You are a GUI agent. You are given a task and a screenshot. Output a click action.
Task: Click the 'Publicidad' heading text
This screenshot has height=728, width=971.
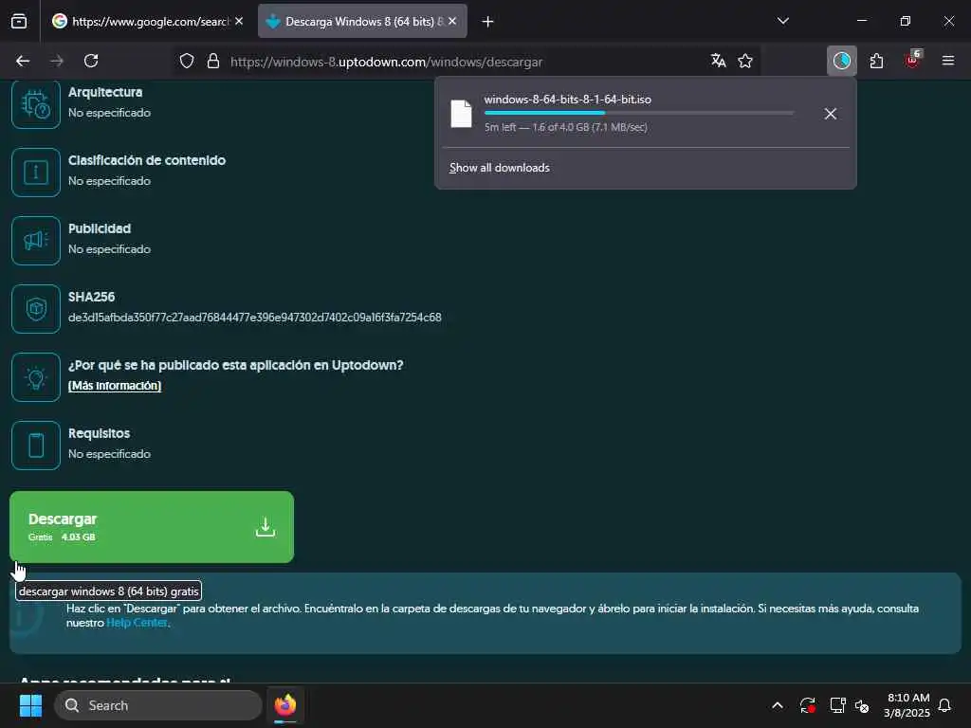tap(99, 229)
